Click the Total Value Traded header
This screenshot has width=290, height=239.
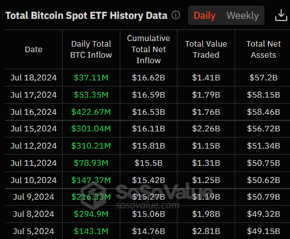(206, 49)
